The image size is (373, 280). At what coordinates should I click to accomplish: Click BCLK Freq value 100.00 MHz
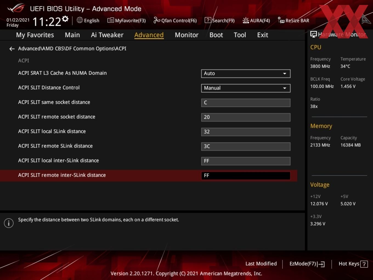[x=322, y=86]
